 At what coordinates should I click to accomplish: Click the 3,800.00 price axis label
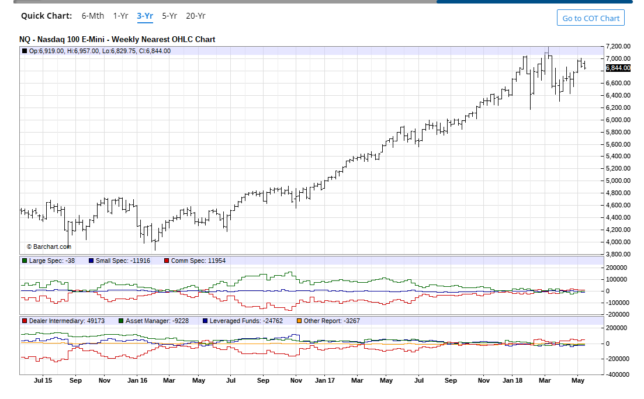point(618,254)
